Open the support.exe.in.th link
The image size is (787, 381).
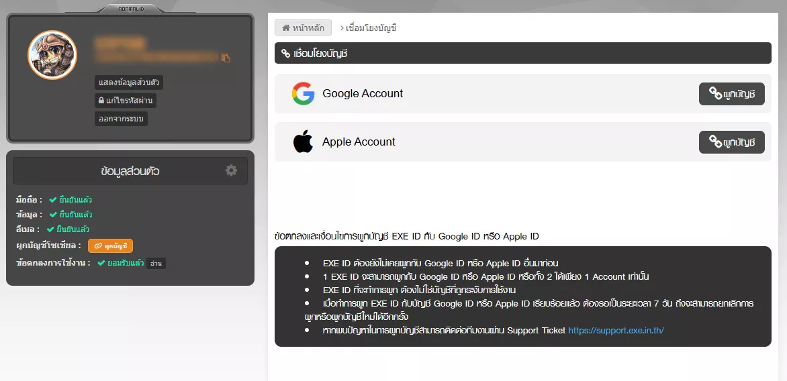616,331
